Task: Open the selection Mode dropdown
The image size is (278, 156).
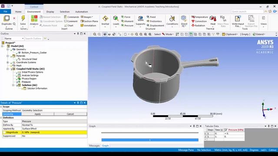Action: coord(168,34)
